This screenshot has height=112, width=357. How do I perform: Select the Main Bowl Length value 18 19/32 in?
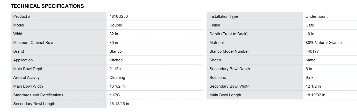(315, 95)
